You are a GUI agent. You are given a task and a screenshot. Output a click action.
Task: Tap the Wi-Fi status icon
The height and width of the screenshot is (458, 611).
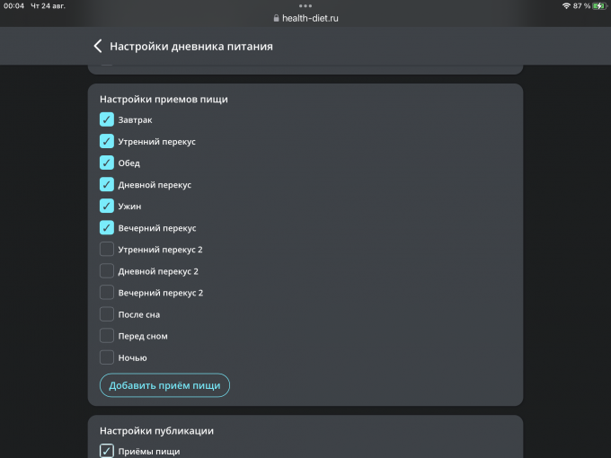(566, 6)
